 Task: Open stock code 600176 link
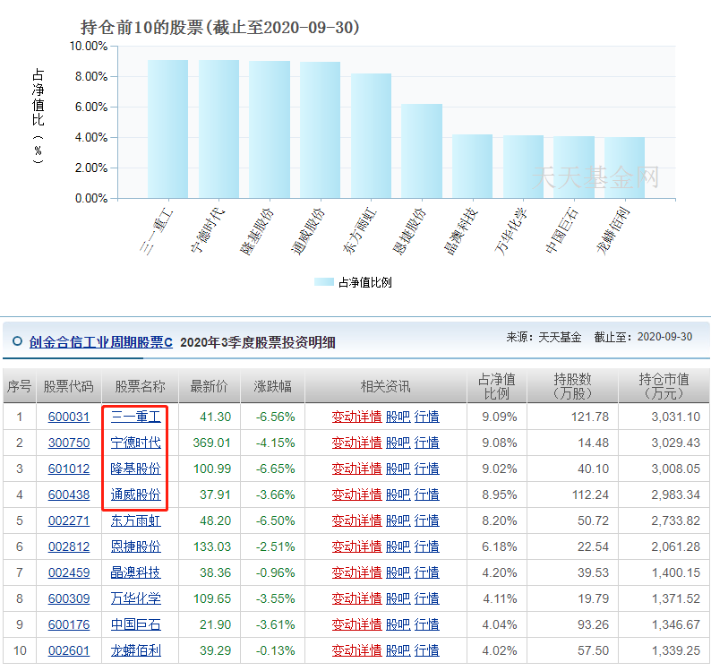pyautogui.click(x=69, y=624)
